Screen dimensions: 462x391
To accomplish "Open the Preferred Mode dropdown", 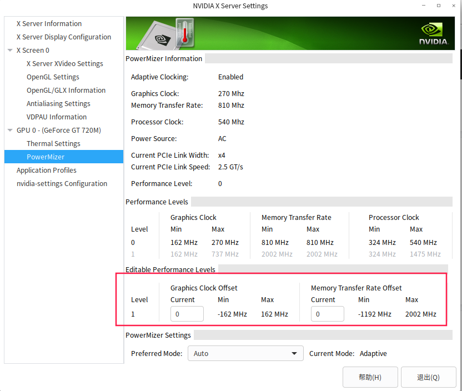I will click(x=245, y=353).
